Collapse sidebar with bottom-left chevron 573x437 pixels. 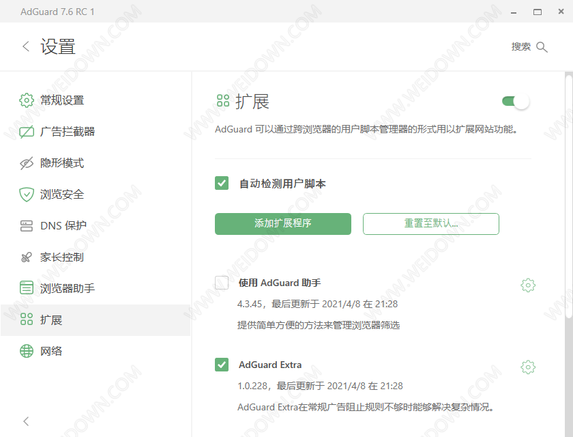click(x=26, y=421)
